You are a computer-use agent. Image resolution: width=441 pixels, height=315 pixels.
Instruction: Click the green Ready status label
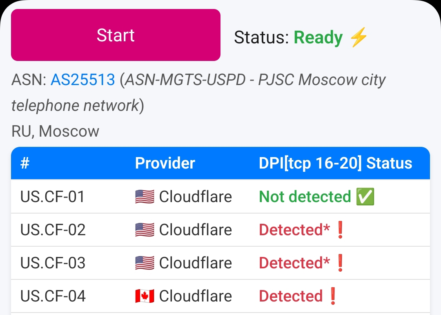pos(318,38)
